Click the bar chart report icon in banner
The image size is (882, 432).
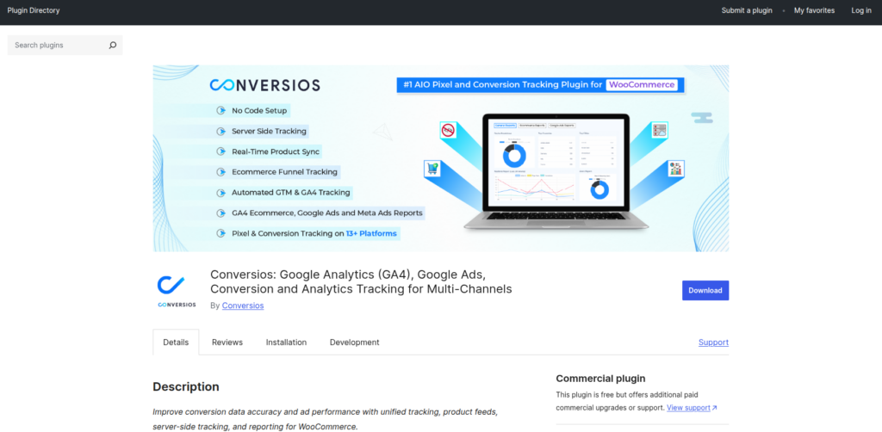pyautogui.click(x=676, y=168)
